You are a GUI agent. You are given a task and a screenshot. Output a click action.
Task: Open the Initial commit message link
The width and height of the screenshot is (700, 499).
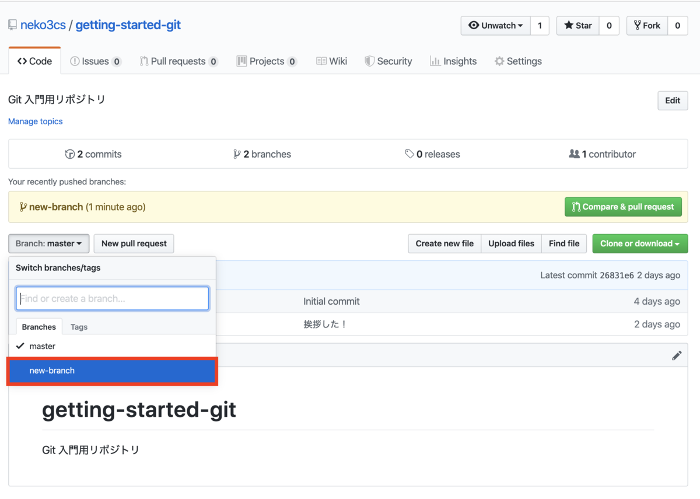[331, 301]
